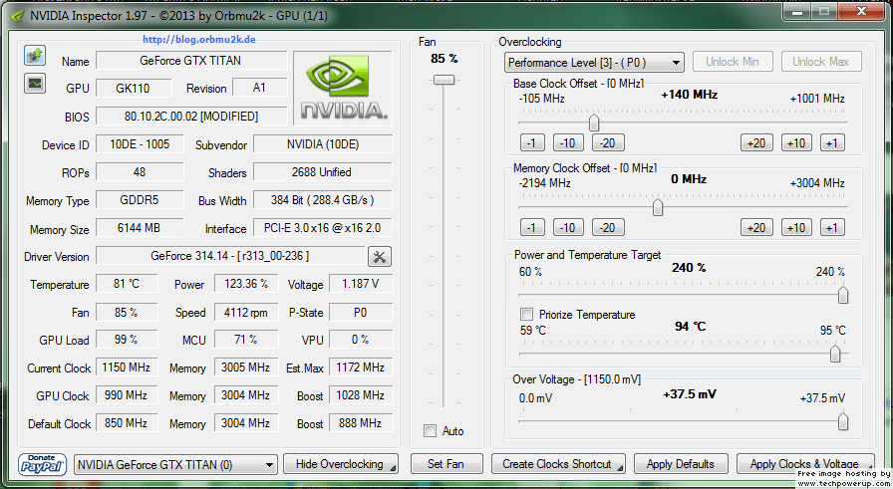Click the Default Clock value 850 MHz
The image size is (893, 489).
127,423
